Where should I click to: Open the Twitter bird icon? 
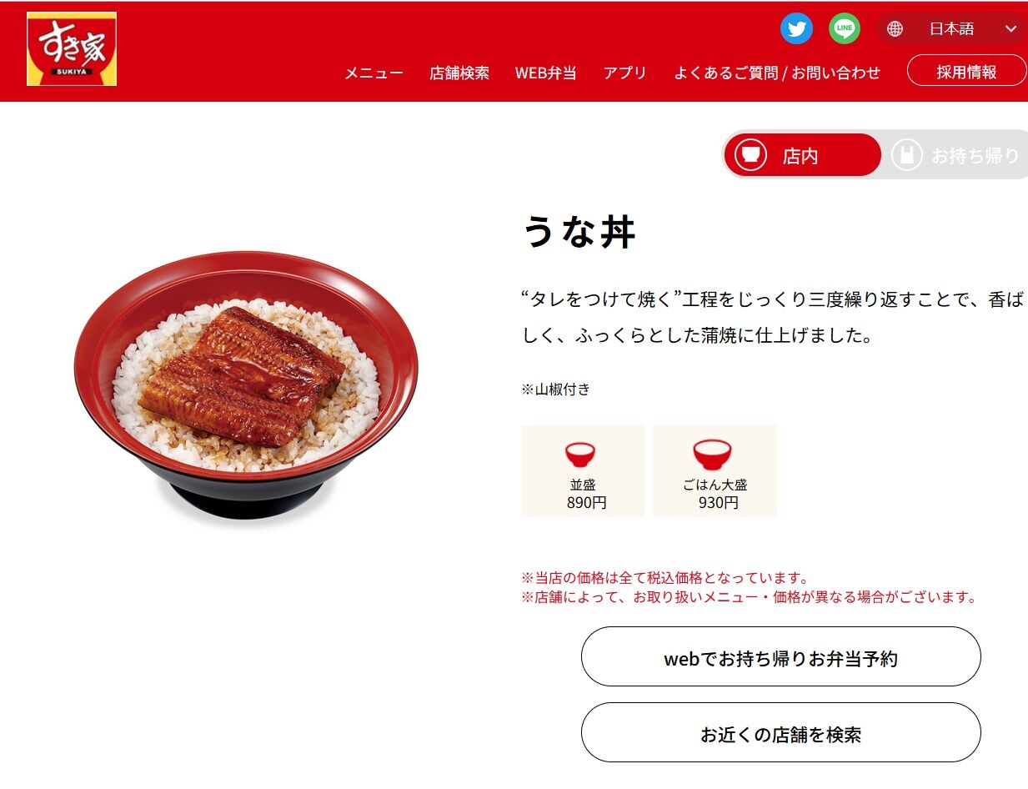tap(796, 29)
